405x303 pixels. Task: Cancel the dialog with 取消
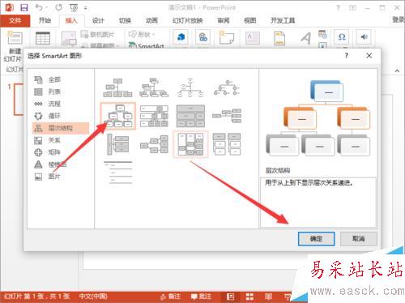click(x=359, y=239)
